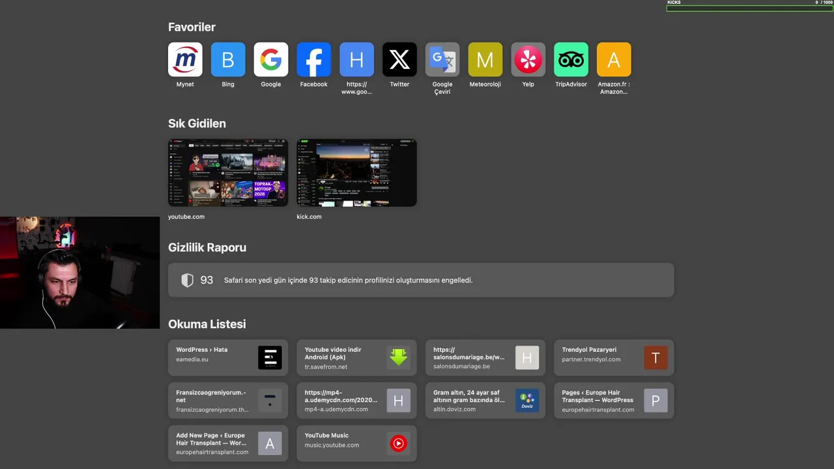This screenshot has width=834, height=469.
Task: Click the A icon of Add New Page
Action: [x=270, y=444]
